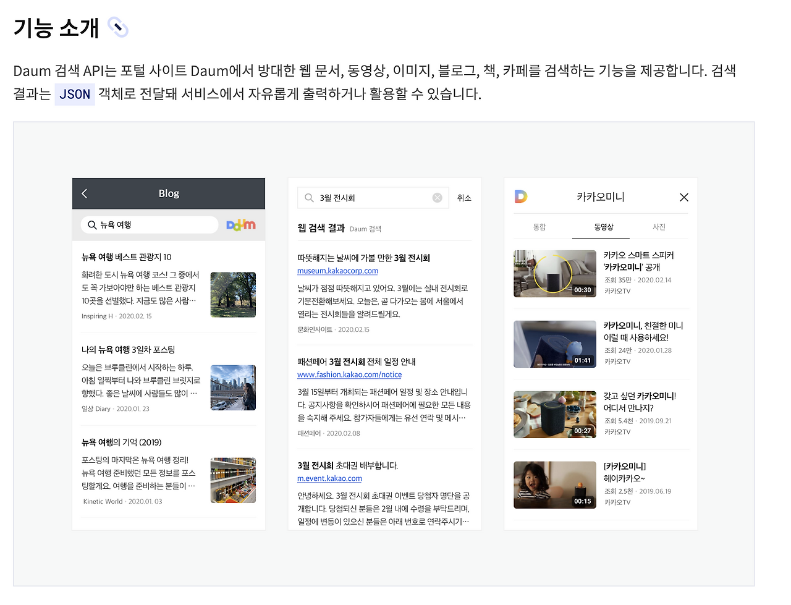Open 3월 전시회 초대권 배부합니다 result
Image resolution: width=791 pixels, height=605 pixels.
348,465
